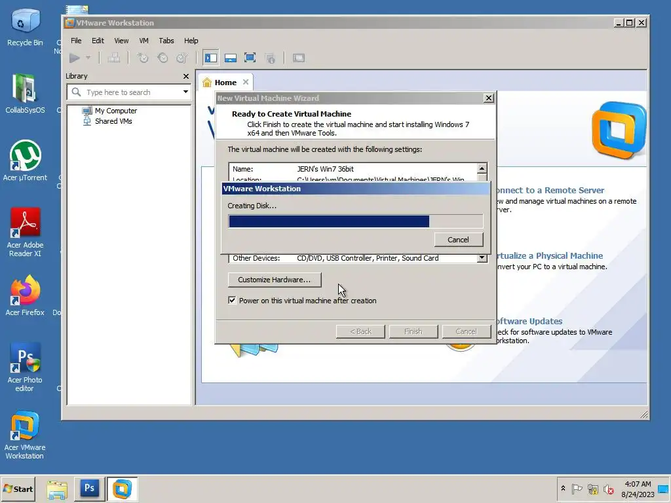This screenshot has height=503, width=671.
Task: Open the Recycle Bin desktop icon
Action: pyautogui.click(x=26, y=27)
